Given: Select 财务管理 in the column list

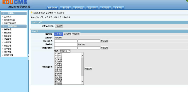Looking at the screenshot, I should click(x=58, y=66).
